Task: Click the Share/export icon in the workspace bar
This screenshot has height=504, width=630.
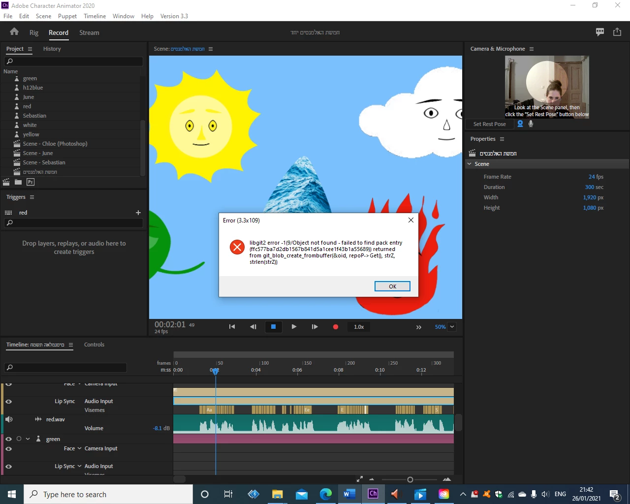Action: (x=617, y=32)
